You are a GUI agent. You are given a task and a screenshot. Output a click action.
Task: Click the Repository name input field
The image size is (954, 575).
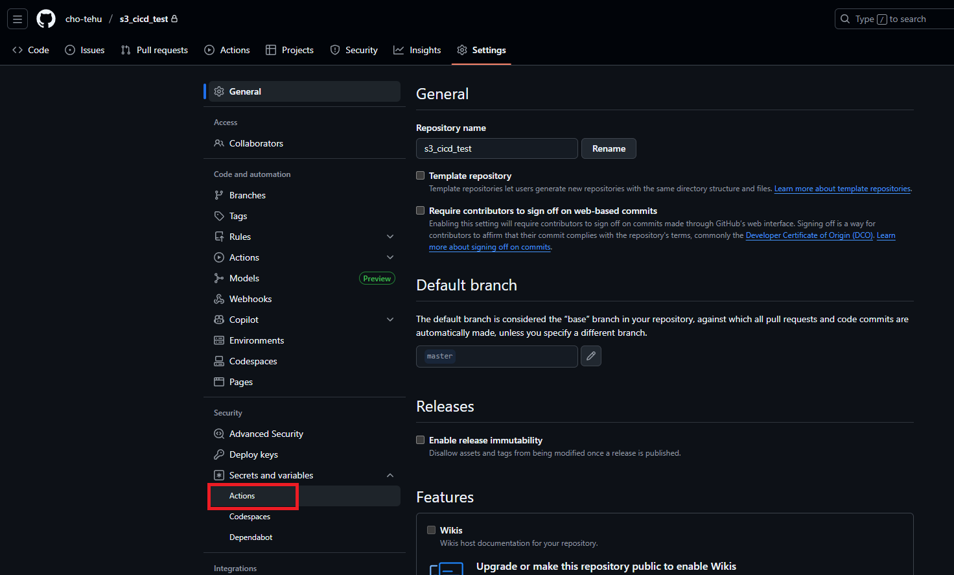[x=497, y=148]
